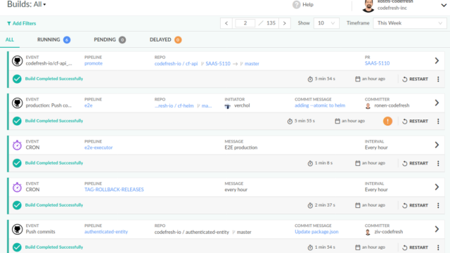The width and height of the screenshot is (450, 253).
Task: Click success checkmark of e2e-executor build
Action: tap(17, 163)
